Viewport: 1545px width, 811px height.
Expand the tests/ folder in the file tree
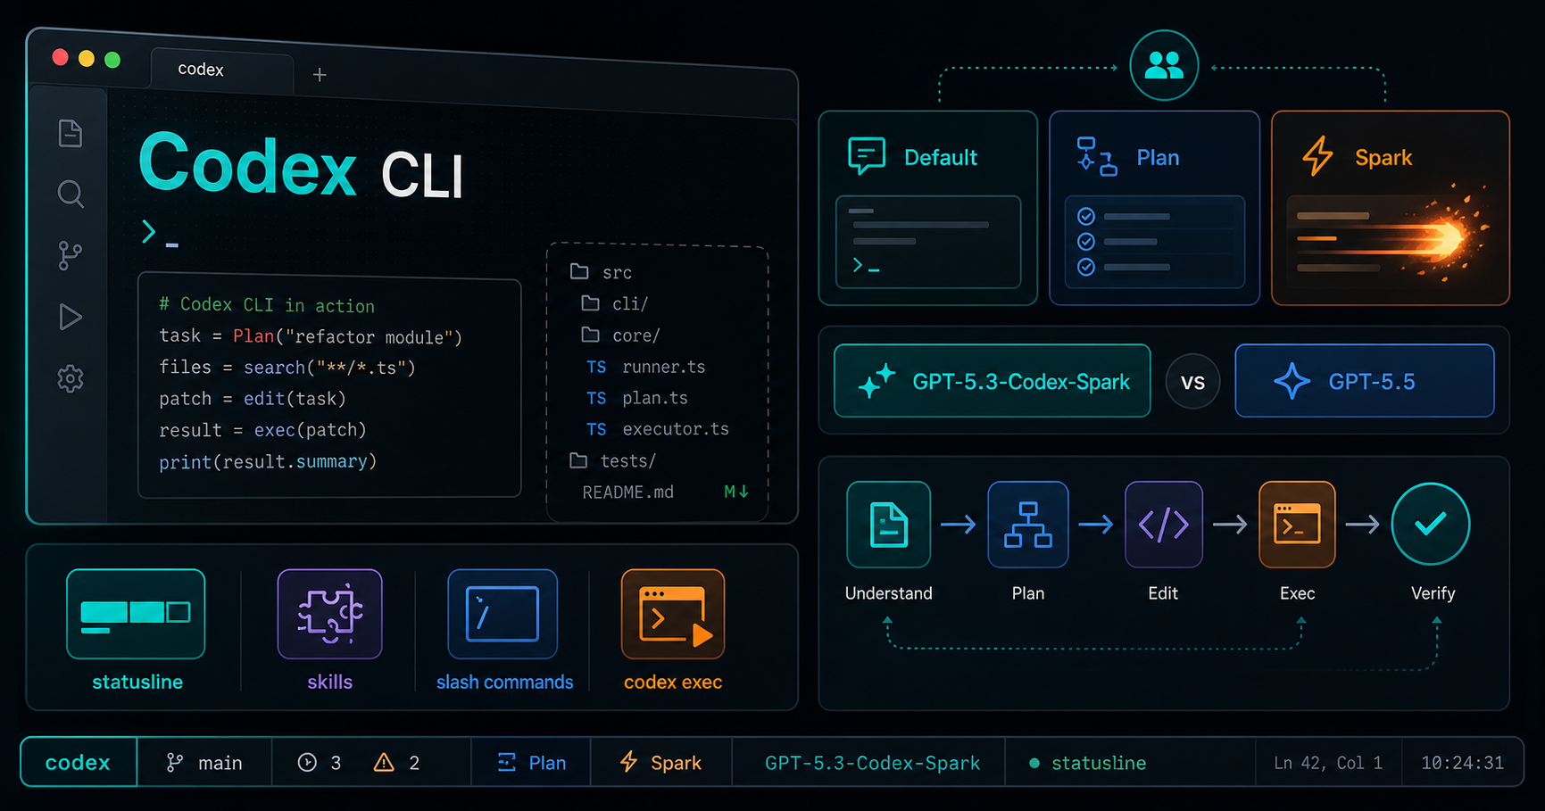pyautogui.click(x=613, y=460)
